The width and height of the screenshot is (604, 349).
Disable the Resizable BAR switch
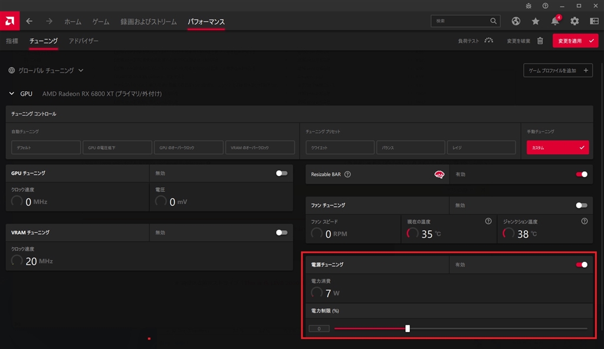(x=582, y=174)
